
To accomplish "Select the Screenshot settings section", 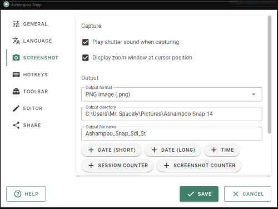I will (35, 58).
